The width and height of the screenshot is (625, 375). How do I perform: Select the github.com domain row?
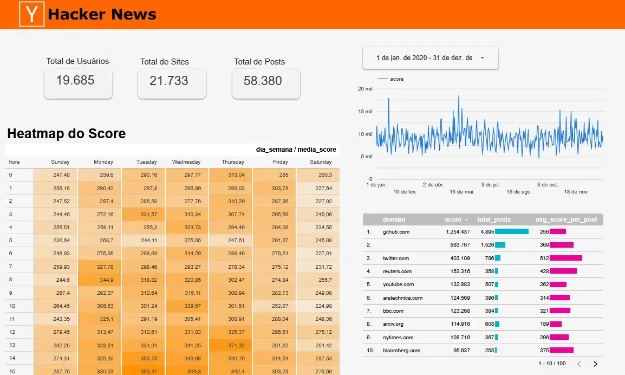(x=483, y=232)
